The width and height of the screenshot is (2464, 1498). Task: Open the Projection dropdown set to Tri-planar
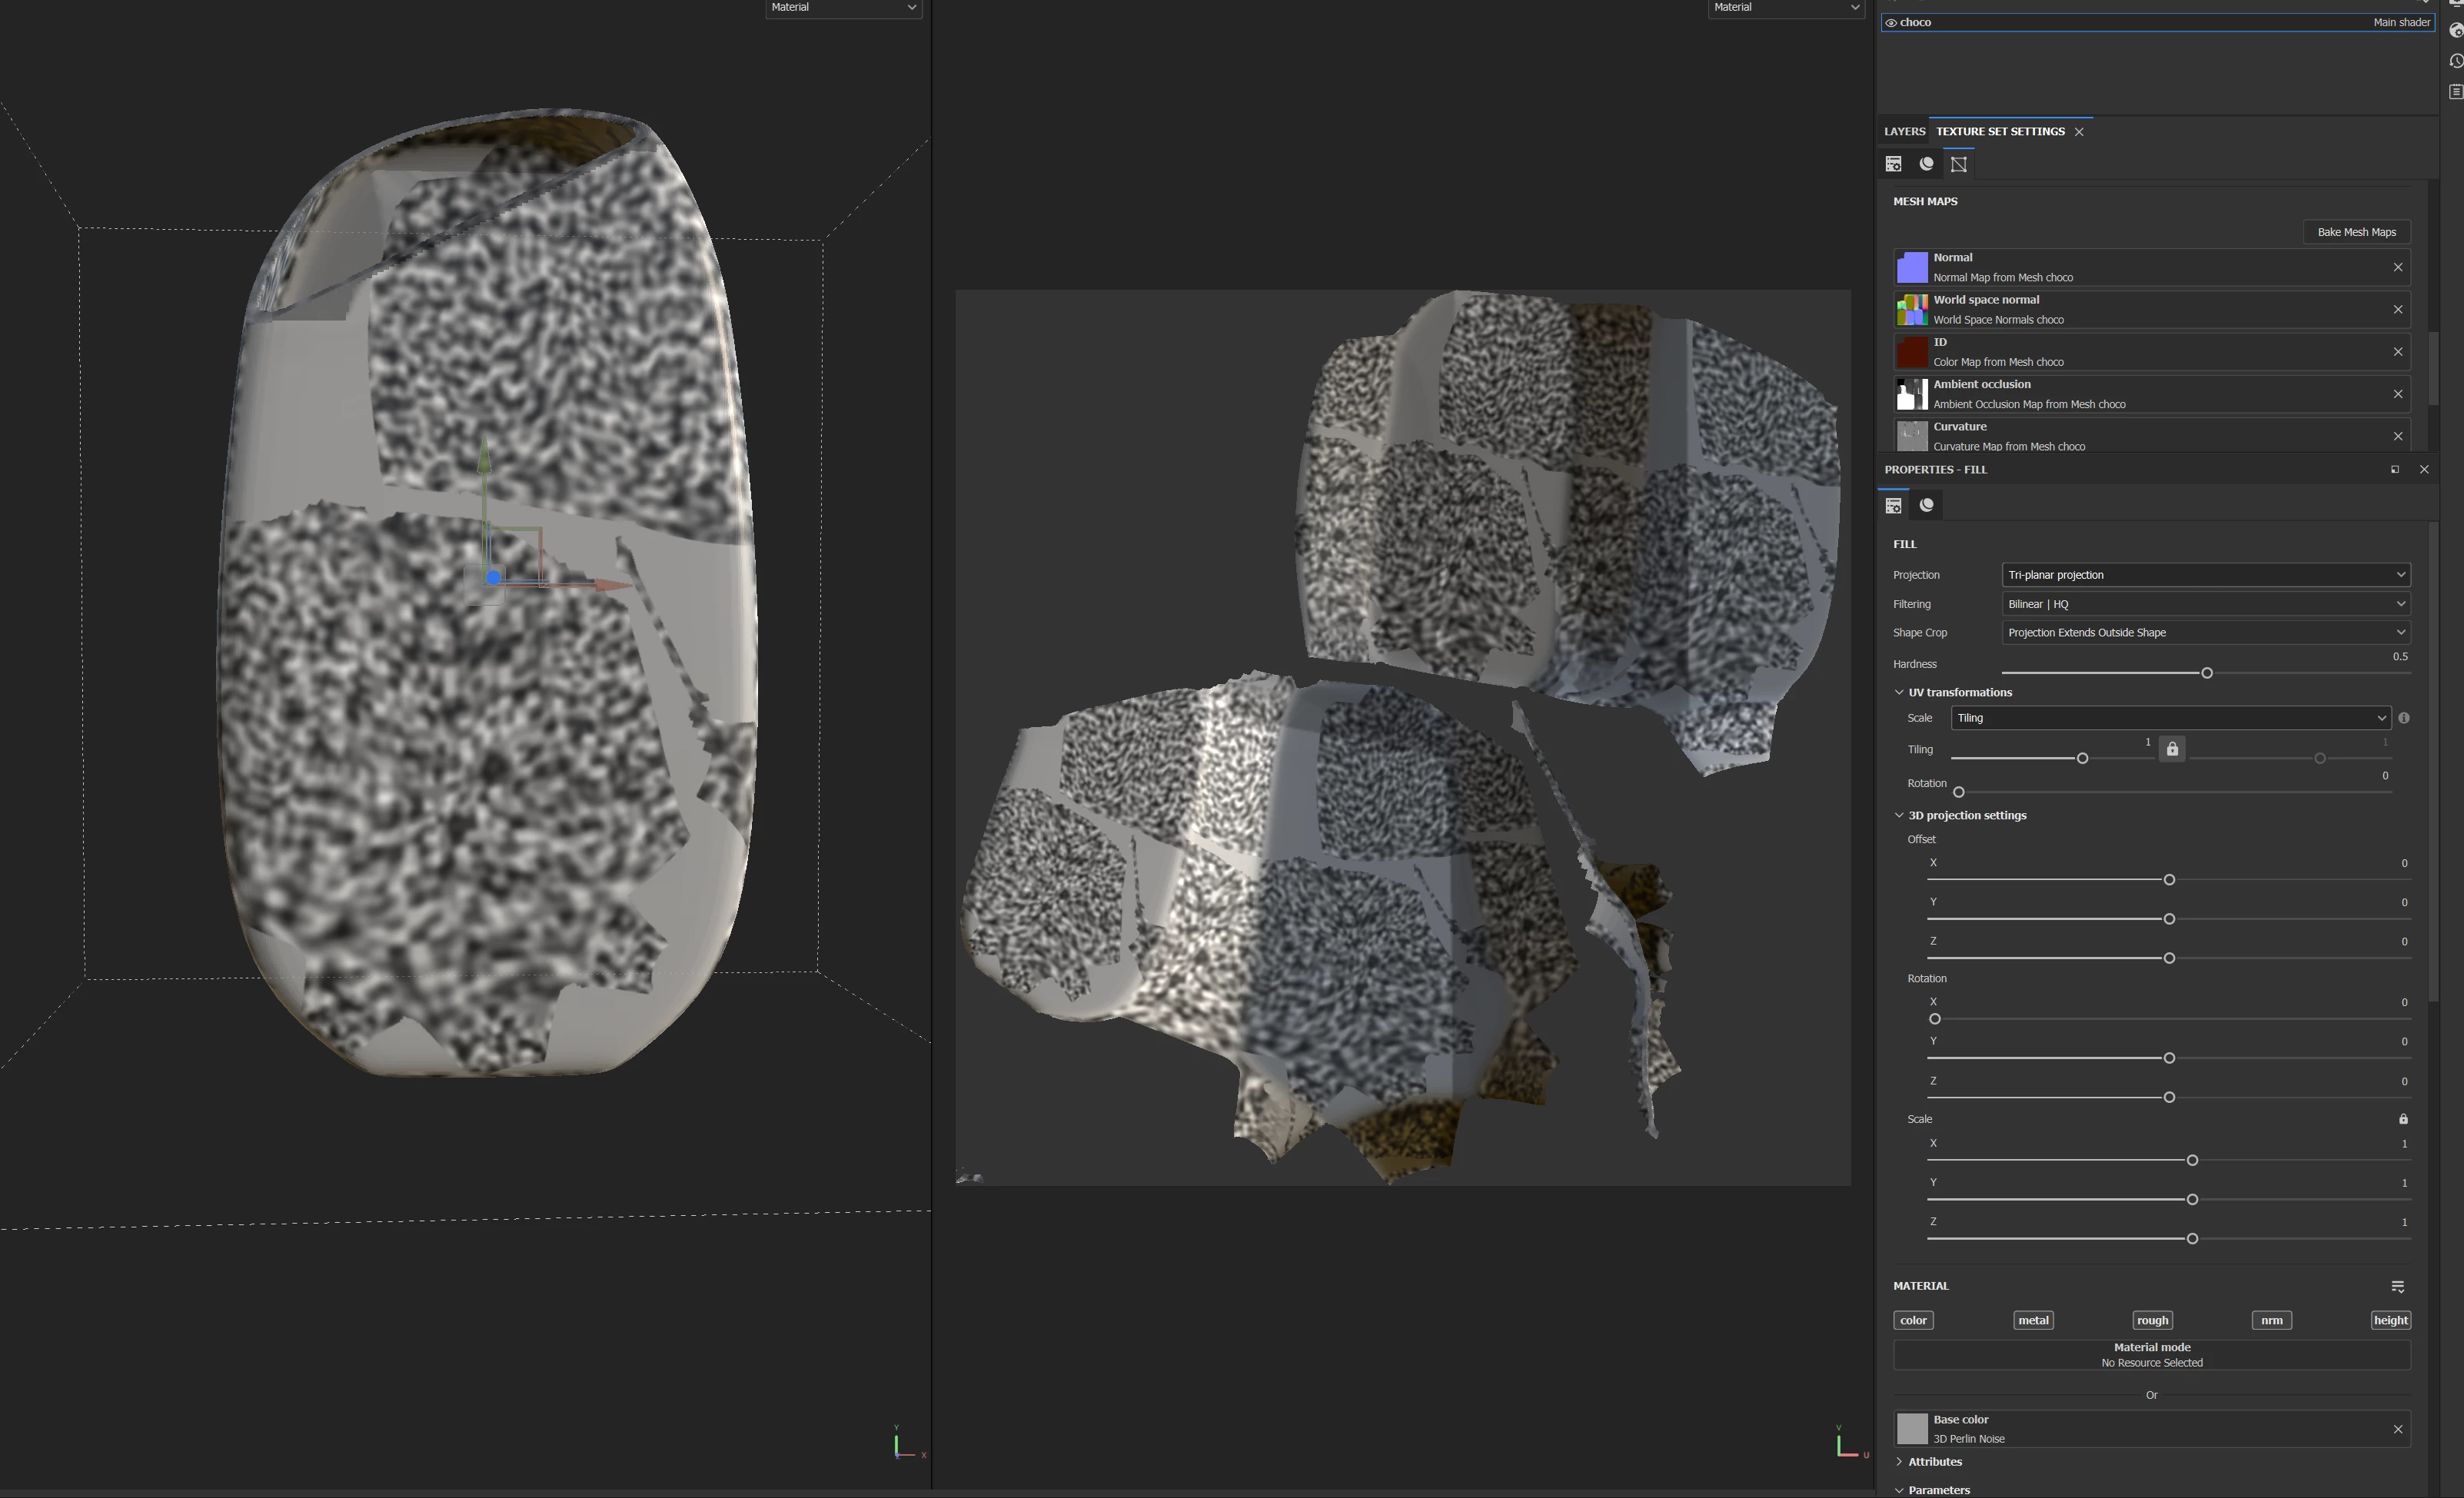(2205, 575)
